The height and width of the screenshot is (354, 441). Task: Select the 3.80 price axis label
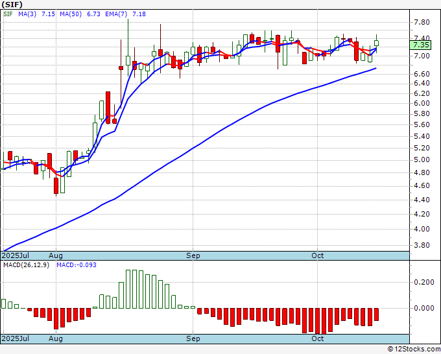click(x=422, y=245)
